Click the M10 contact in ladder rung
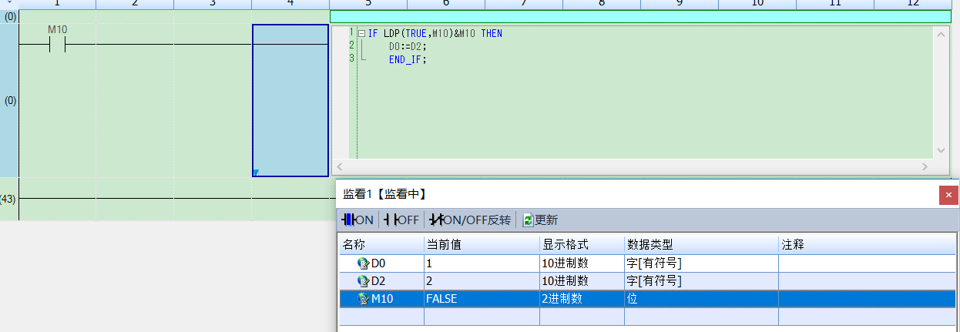Image resolution: width=960 pixels, height=332 pixels. 58,45
